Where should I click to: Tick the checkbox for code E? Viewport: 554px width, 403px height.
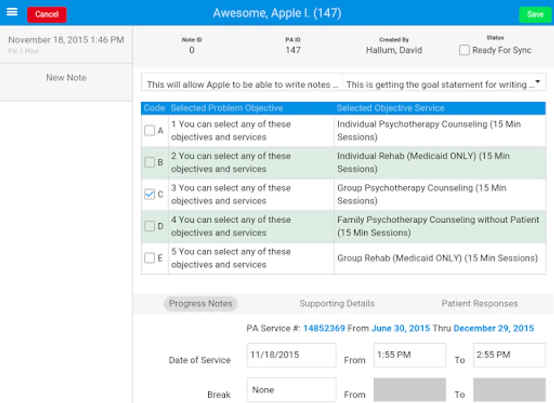tap(149, 258)
